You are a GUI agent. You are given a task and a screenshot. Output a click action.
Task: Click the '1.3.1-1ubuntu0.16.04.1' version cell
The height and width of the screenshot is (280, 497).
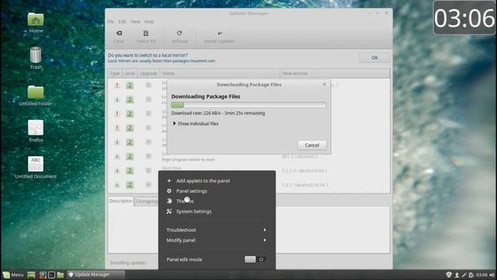point(305,185)
